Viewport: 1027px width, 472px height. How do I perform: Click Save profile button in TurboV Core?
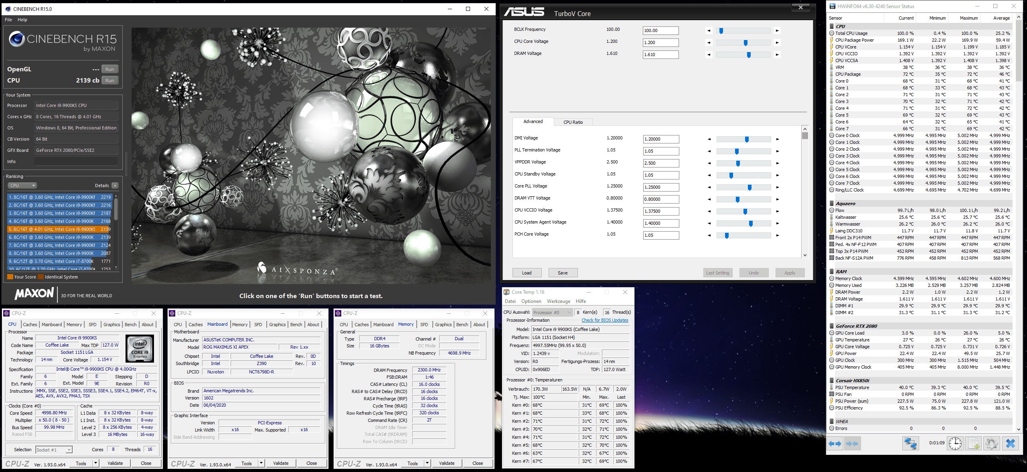(x=563, y=273)
